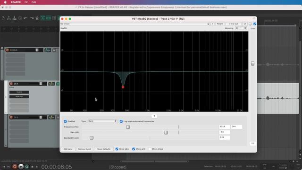Viewport: 302px width, 170px height.
Task: Click the Param button
Action: 220,24
